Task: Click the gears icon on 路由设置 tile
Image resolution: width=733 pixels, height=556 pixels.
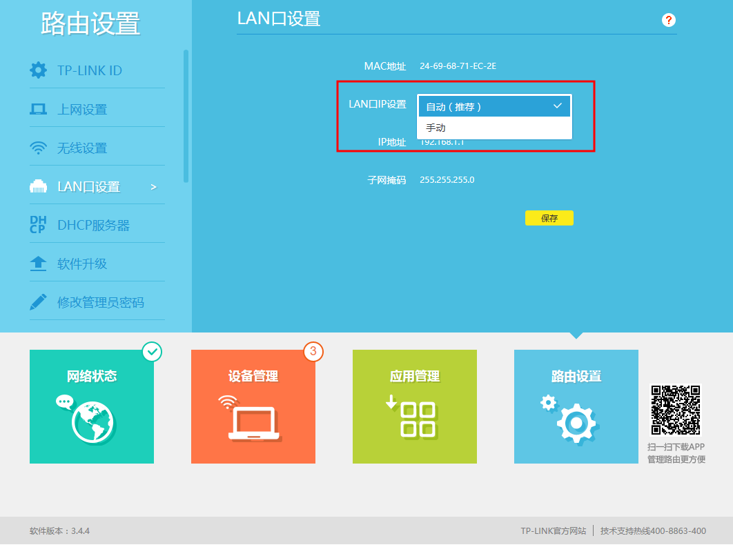Action: coord(570,419)
